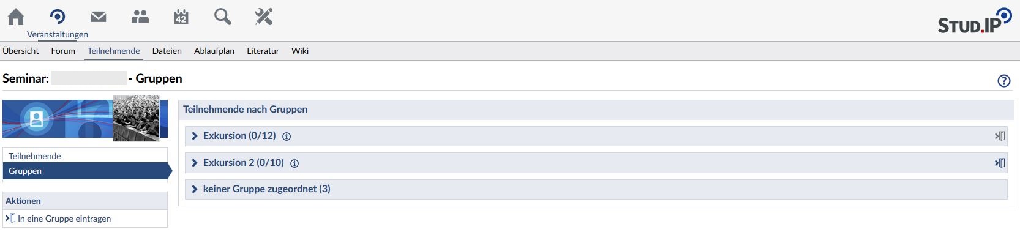The height and width of the screenshot is (232, 1020).
Task: Expand the Exkursion 2 (0/10) group
Action: tap(244, 163)
